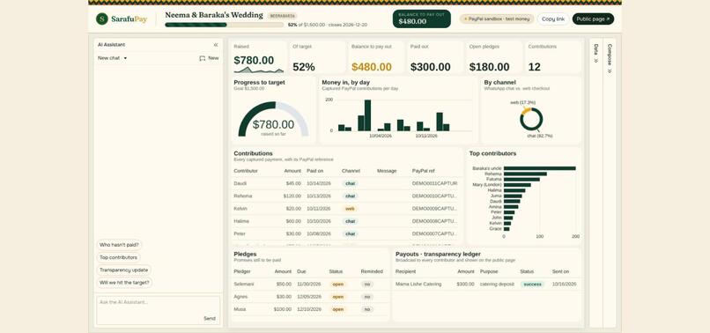Click the NEEMABAR24 campaign code badge
710x333 pixels.
tap(282, 16)
